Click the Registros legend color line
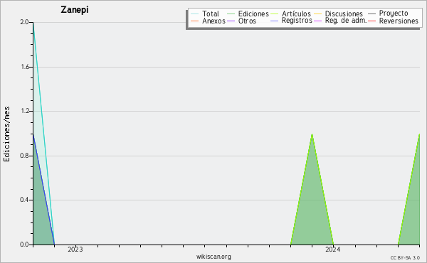Viewport: 427px width, 263px height. 275,21
